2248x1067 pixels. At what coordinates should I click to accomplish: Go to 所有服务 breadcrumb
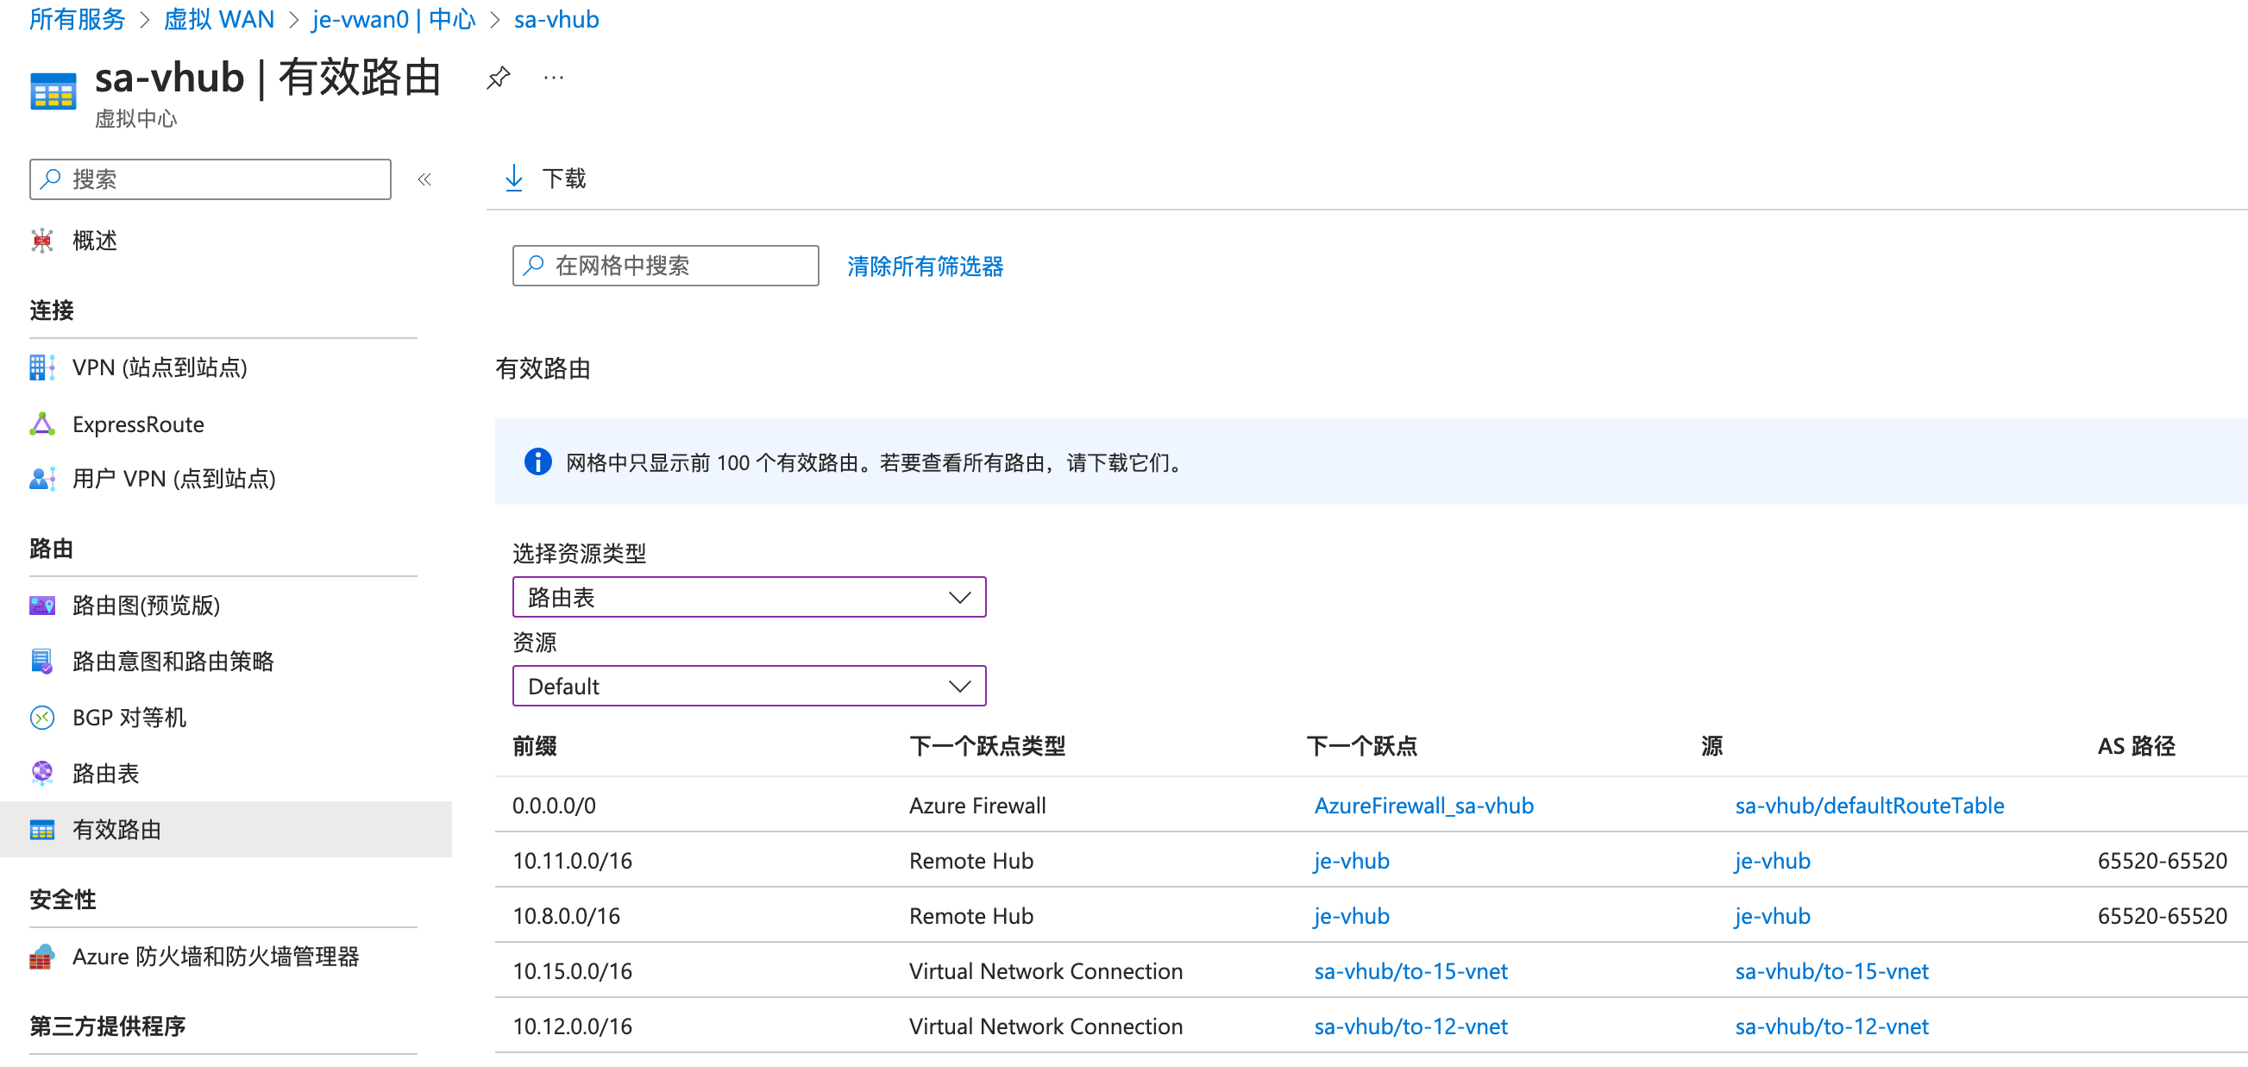77,19
